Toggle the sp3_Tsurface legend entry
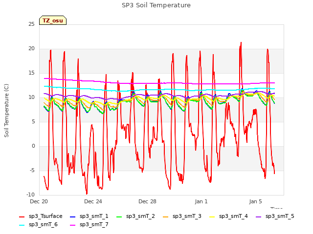 point(41,216)
